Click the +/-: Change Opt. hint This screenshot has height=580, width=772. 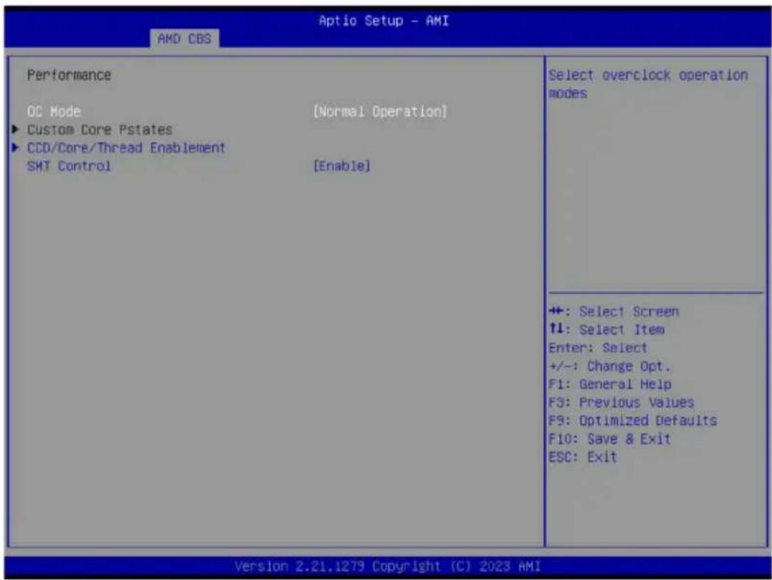[610, 367]
